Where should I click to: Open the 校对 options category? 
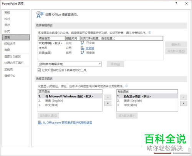point(16,19)
